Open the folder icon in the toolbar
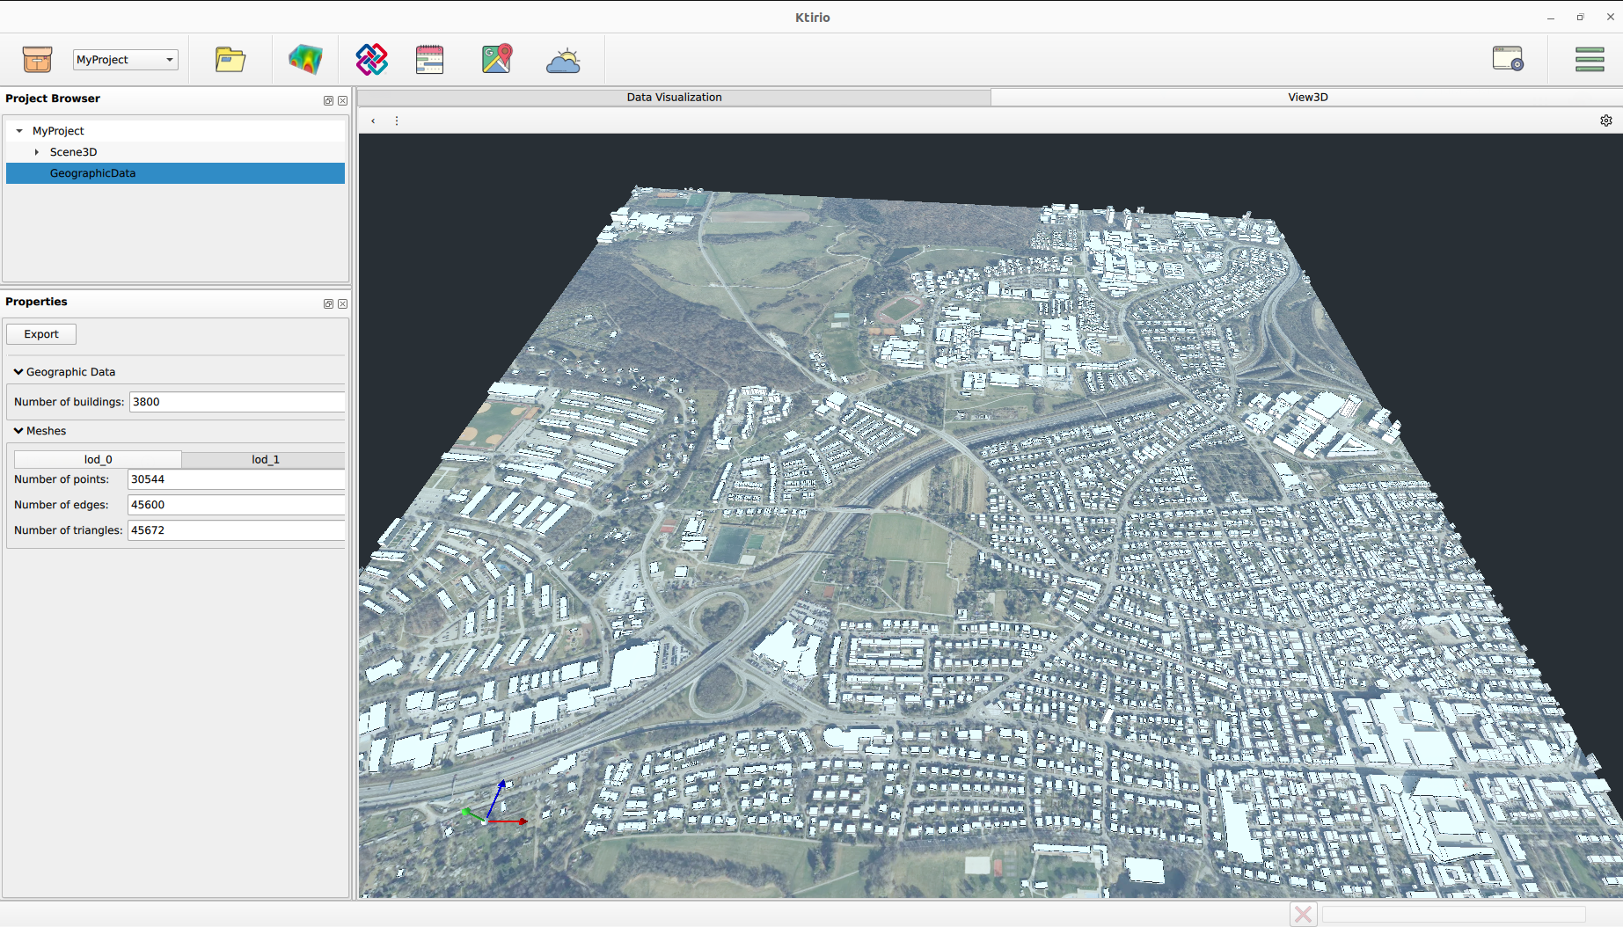Image resolution: width=1623 pixels, height=927 pixels. 230,59
